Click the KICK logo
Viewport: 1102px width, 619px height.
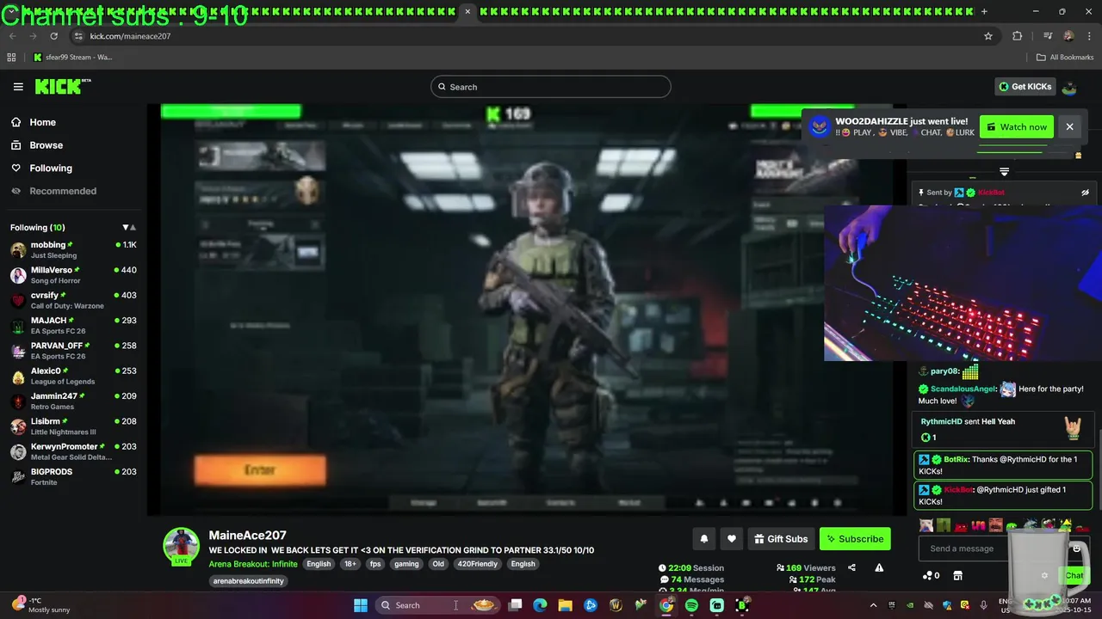click(x=63, y=86)
